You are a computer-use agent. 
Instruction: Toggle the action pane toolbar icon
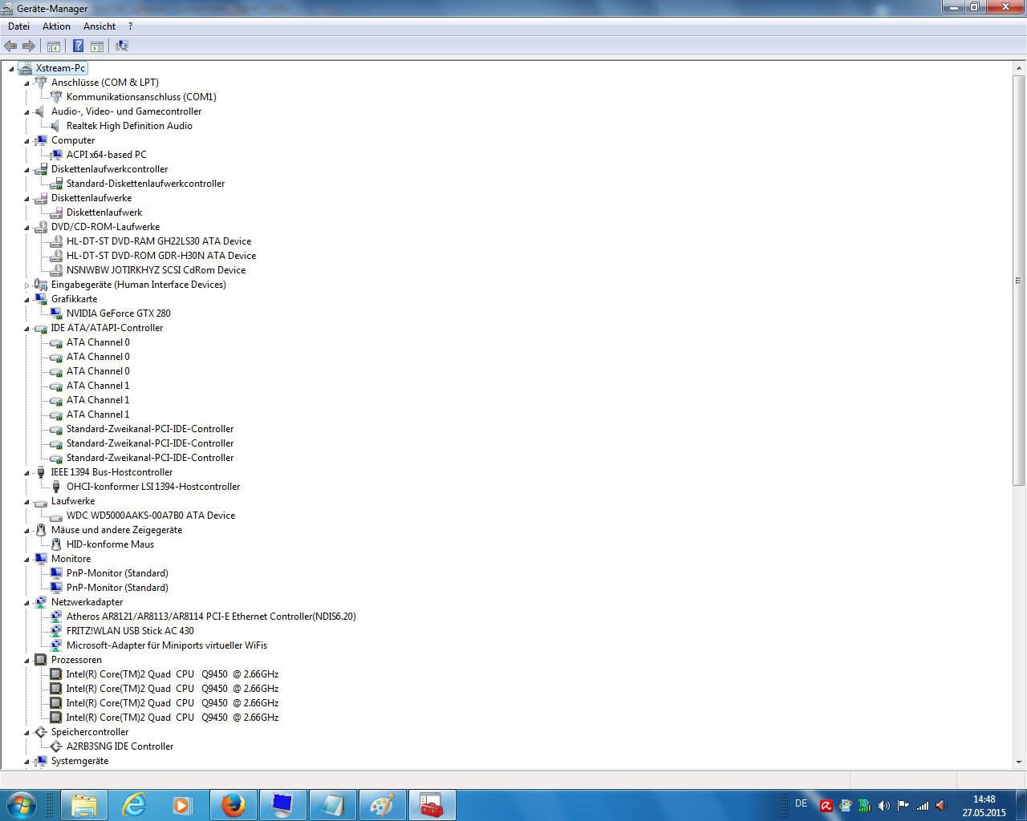(97, 46)
